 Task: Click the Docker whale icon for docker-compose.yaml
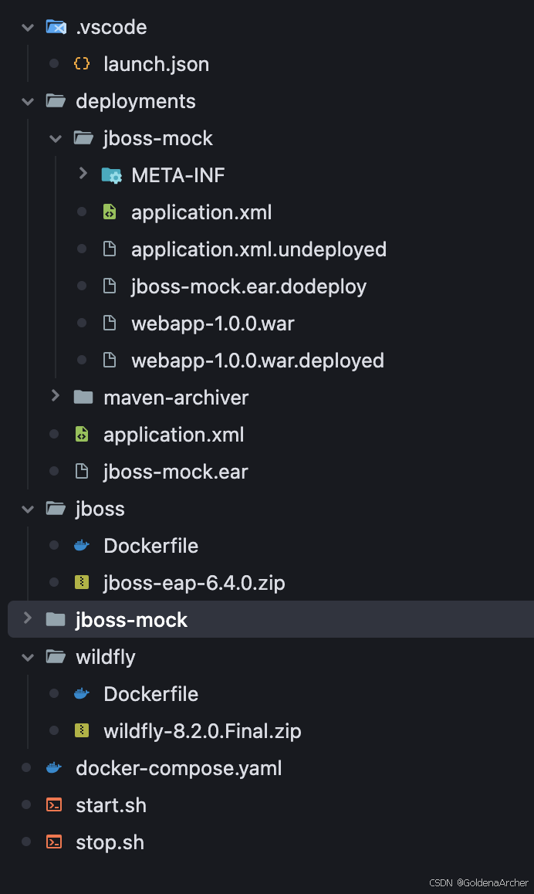coord(54,768)
